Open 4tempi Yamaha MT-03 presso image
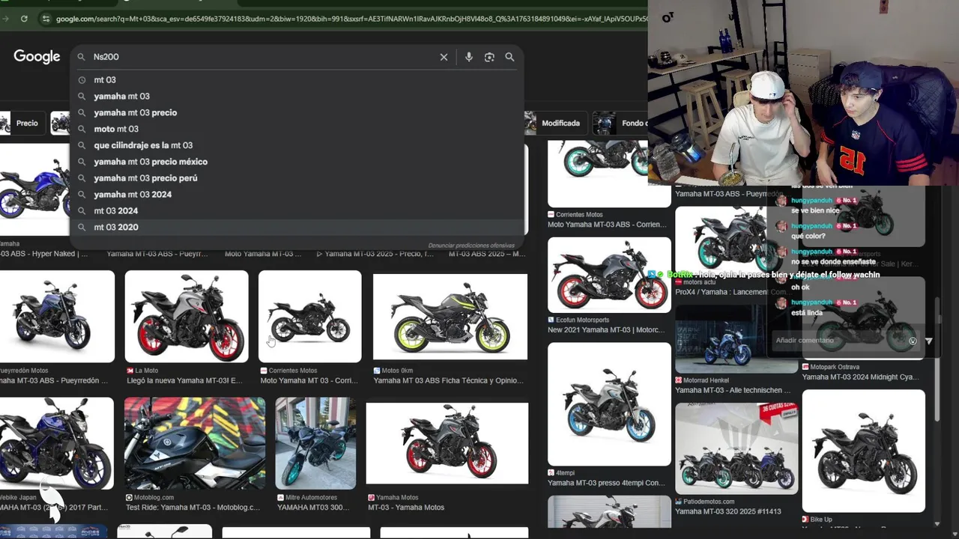 pos(609,404)
